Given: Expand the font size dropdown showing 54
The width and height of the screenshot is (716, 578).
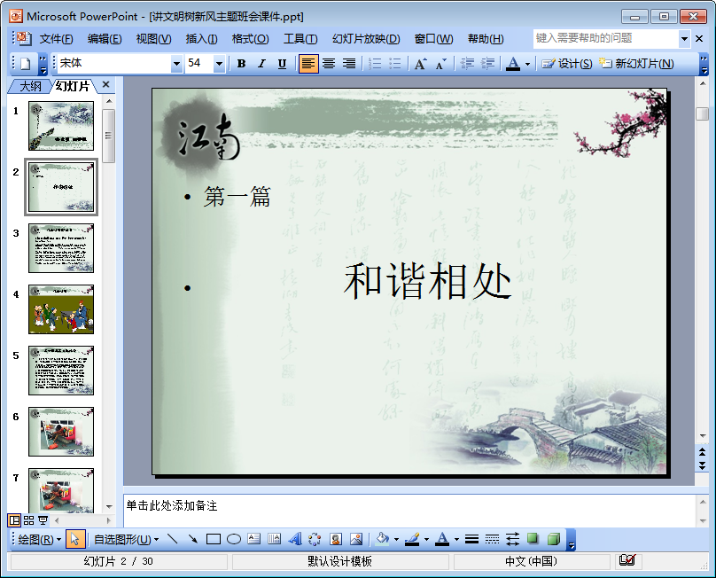Looking at the screenshot, I should 221,64.
